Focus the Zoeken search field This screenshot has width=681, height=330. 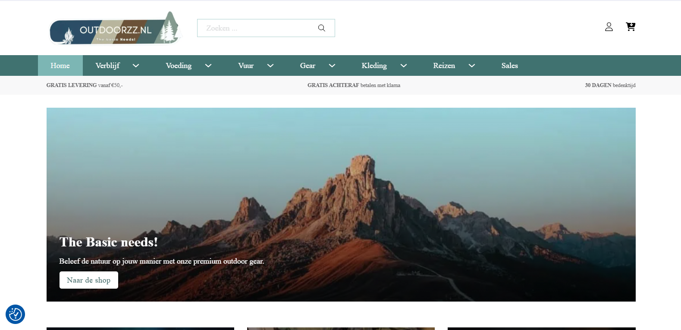257,28
